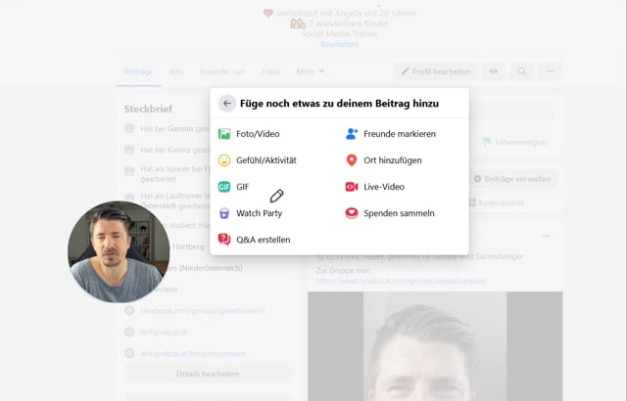The width and height of the screenshot is (627, 401).
Task: Click the eye view-as icon button
Action: [x=494, y=71]
